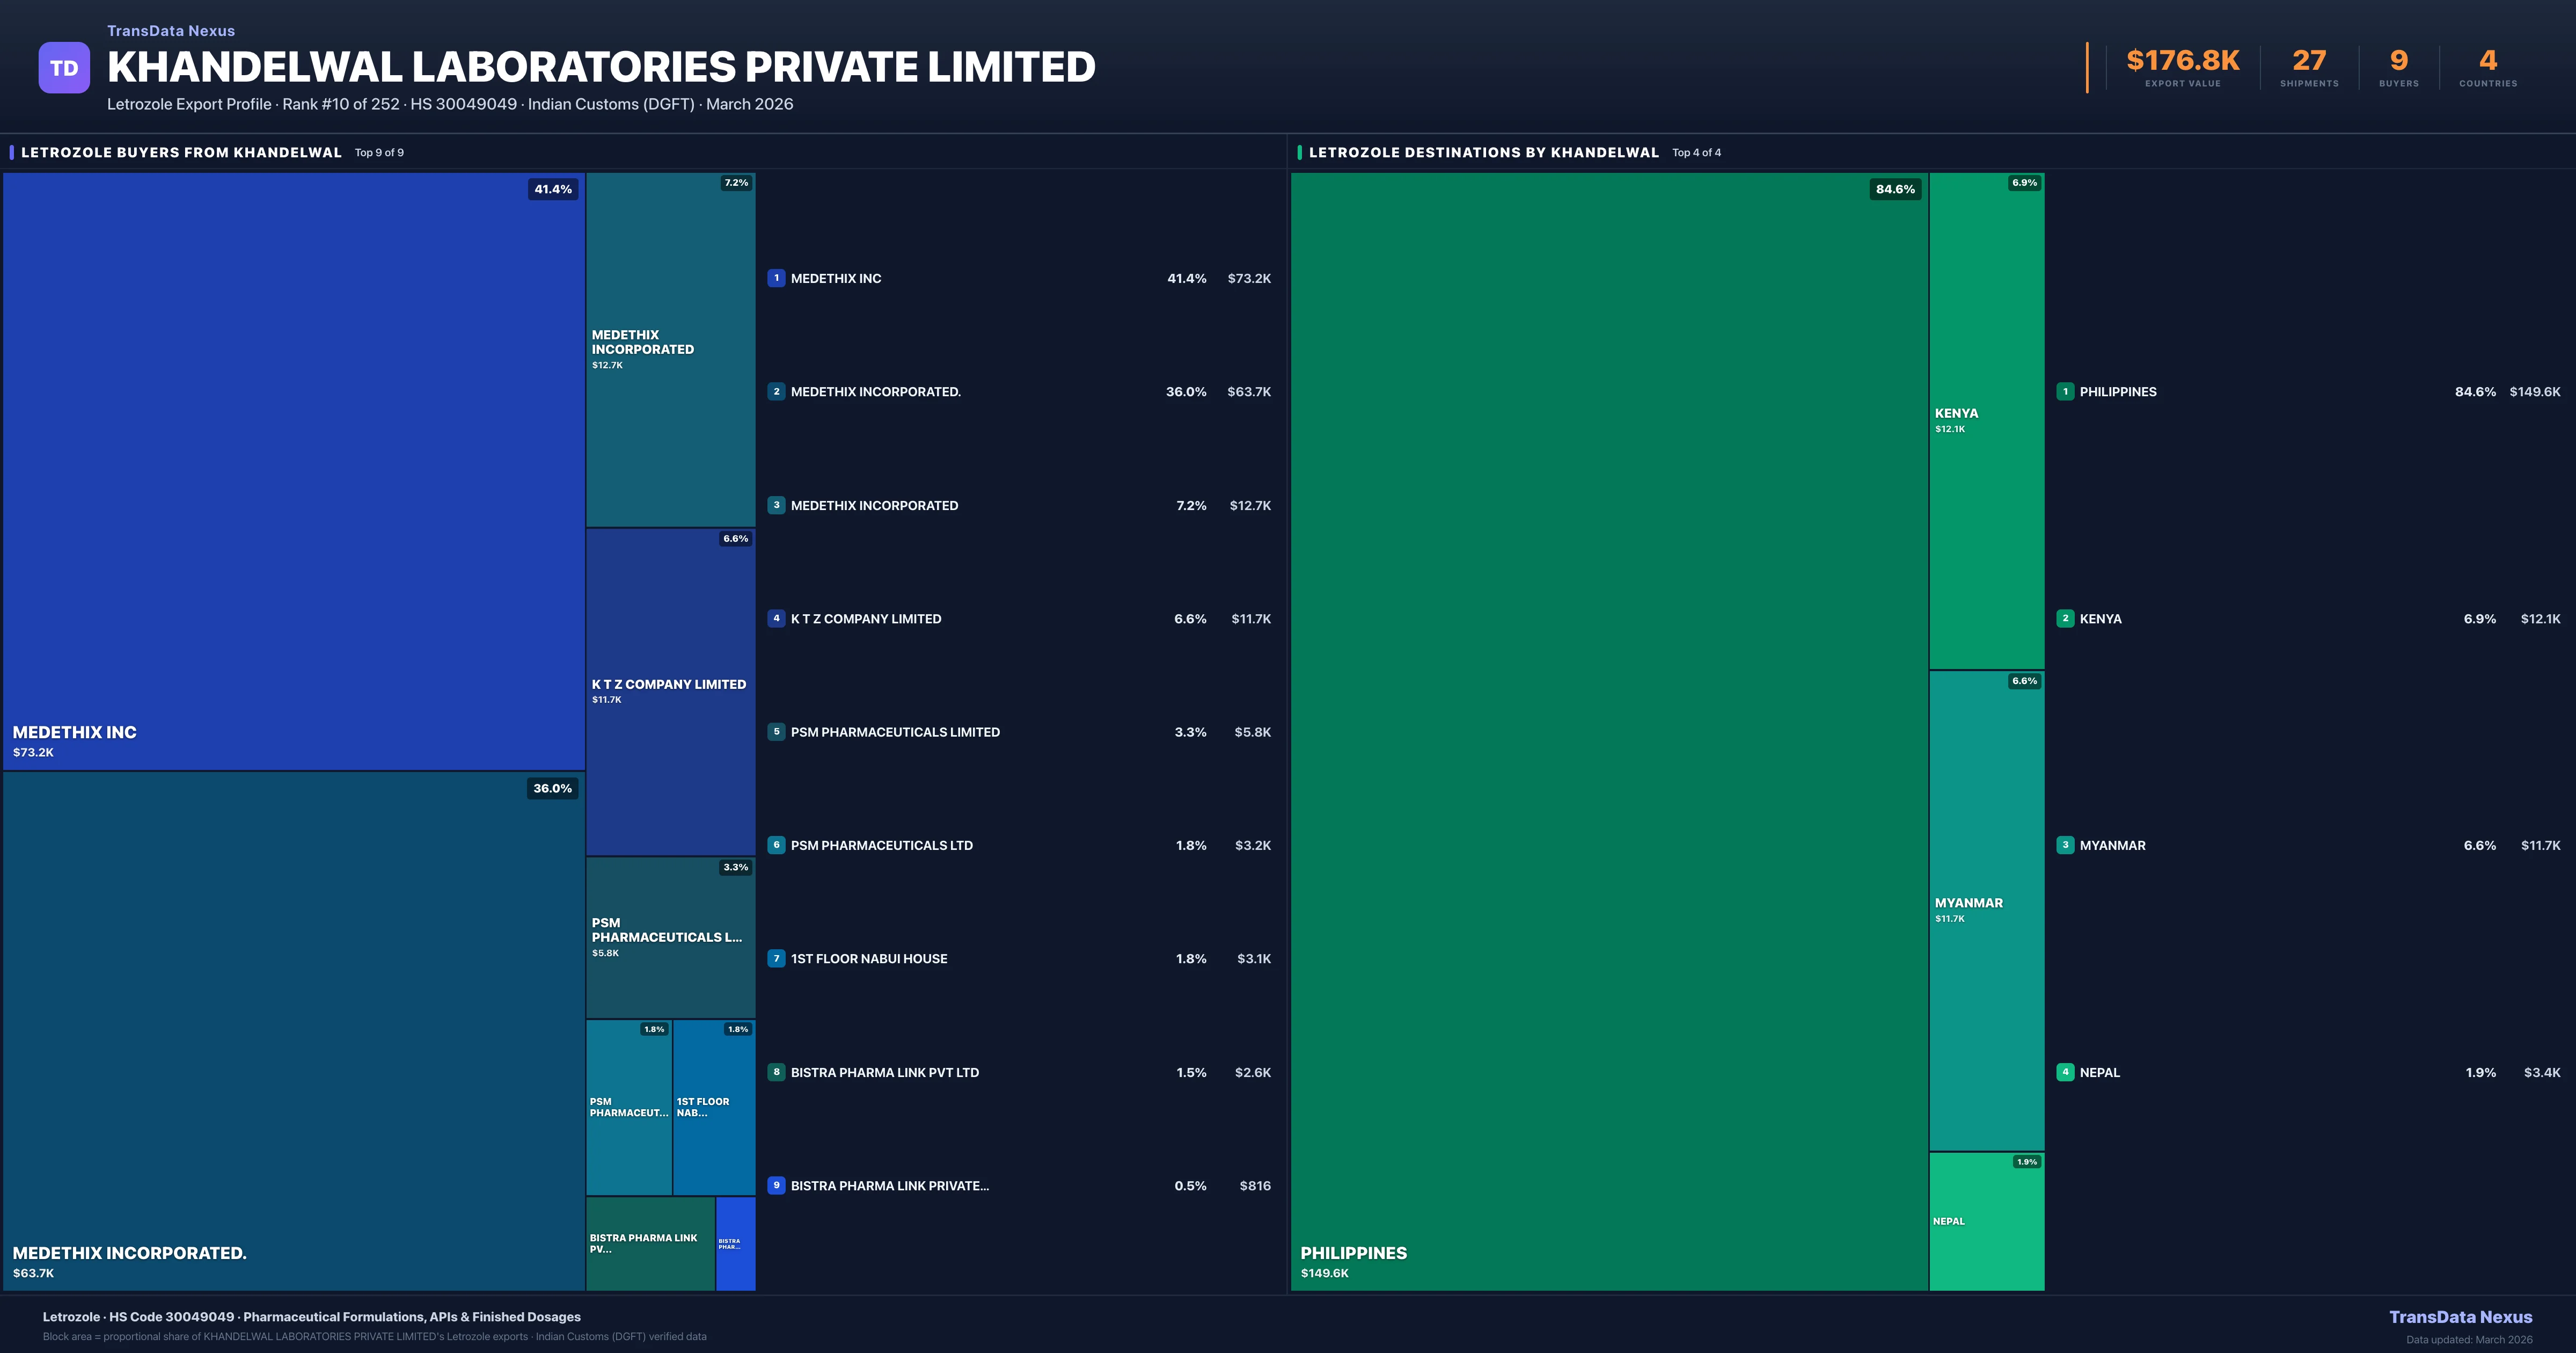2576x1353 pixels.
Task: Click the TD logo icon
Action: (64, 68)
